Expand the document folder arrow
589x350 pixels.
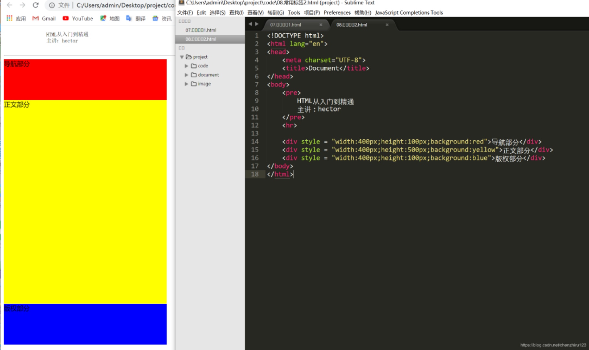[186, 75]
